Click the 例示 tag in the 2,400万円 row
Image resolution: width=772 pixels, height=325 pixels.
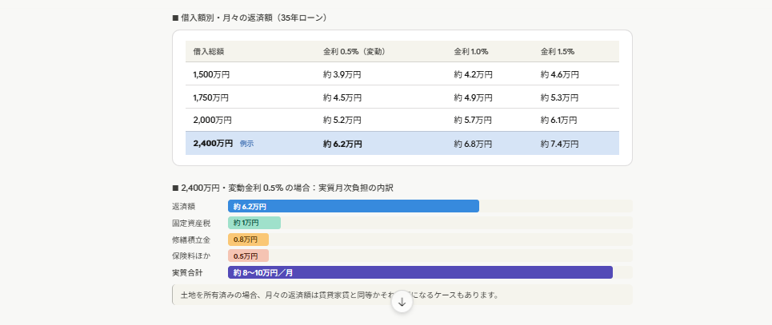click(x=246, y=144)
